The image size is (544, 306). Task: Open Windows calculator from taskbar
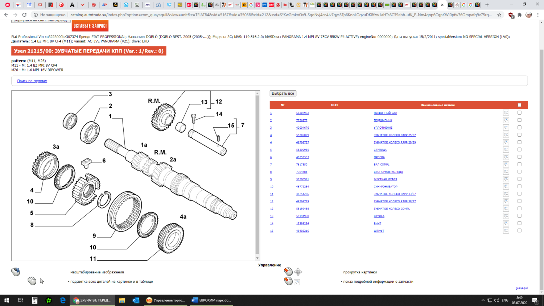(x=35, y=300)
